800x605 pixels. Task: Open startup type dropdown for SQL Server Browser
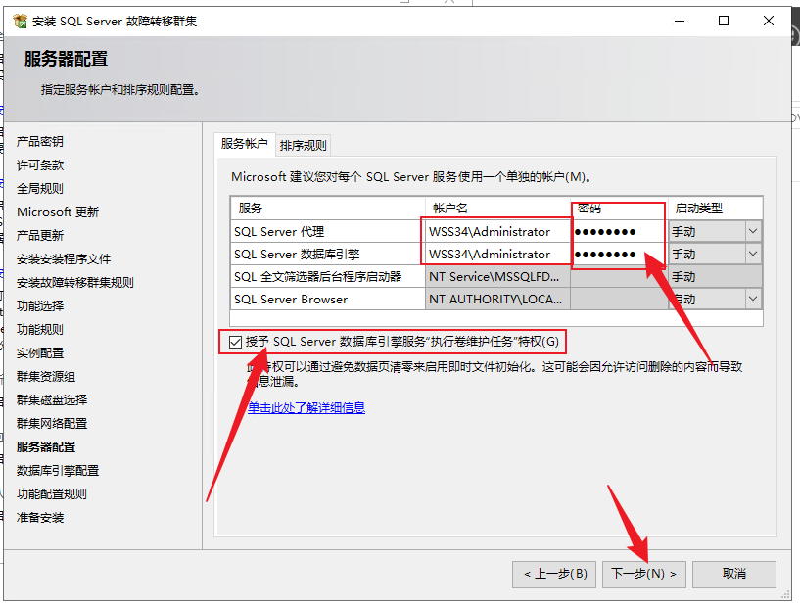[x=753, y=299]
